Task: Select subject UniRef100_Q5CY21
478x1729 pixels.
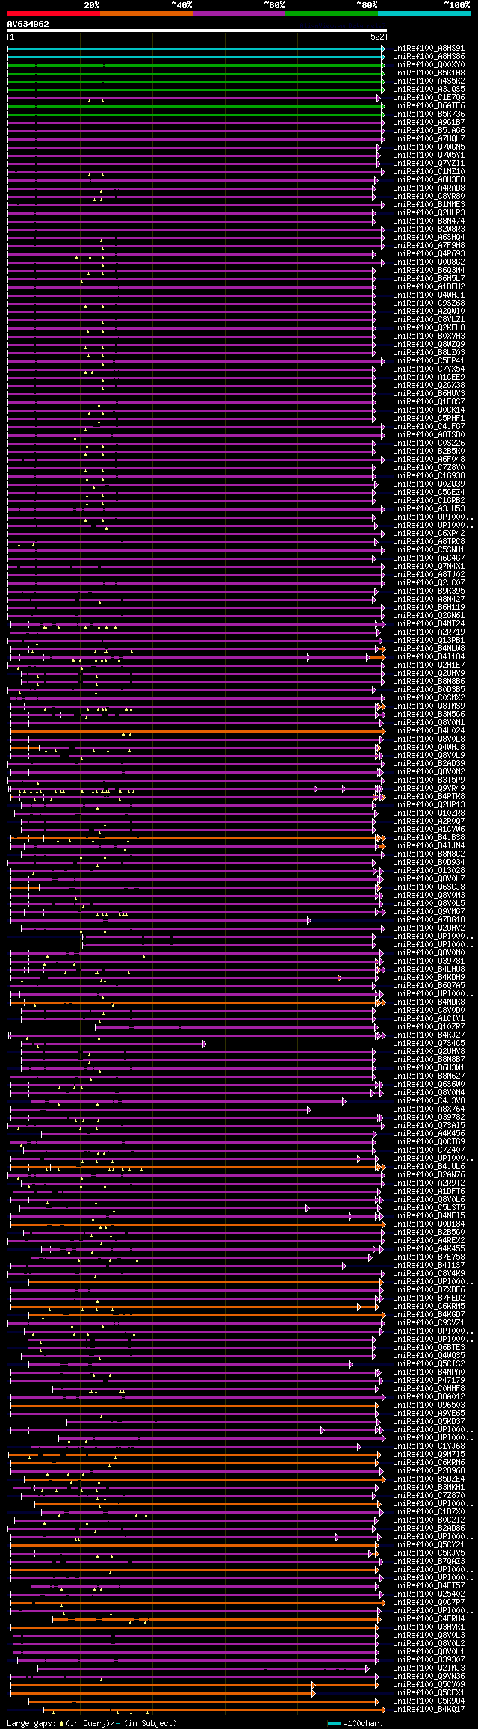Action: click(x=429, y=1545)
